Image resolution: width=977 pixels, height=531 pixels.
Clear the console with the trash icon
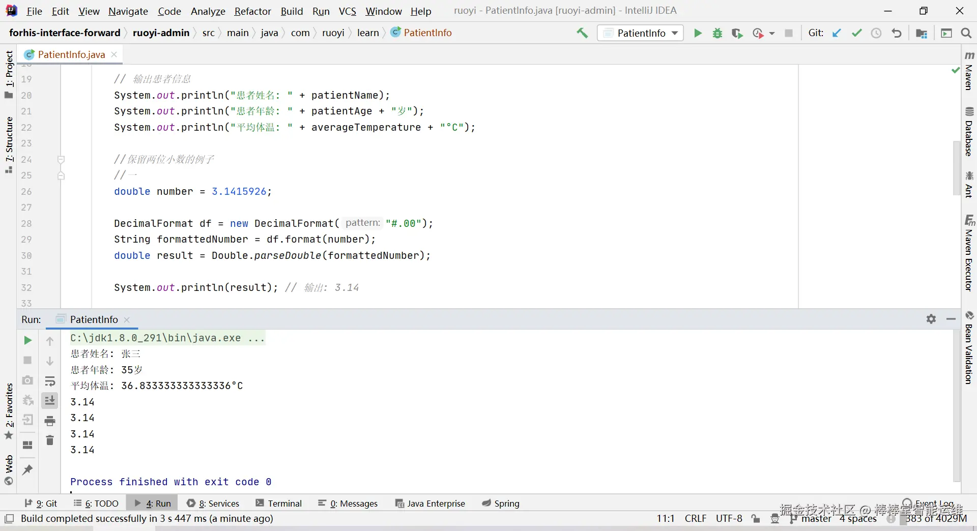click(50, 440)
